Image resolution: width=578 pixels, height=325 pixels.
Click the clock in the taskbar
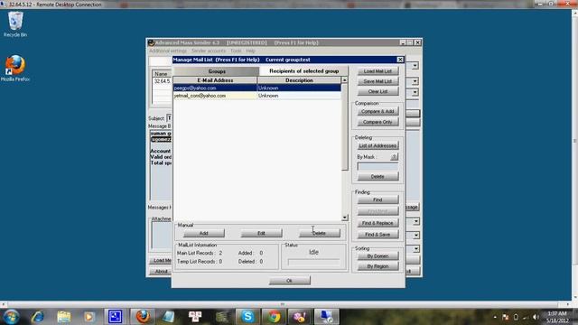(557, 317)
